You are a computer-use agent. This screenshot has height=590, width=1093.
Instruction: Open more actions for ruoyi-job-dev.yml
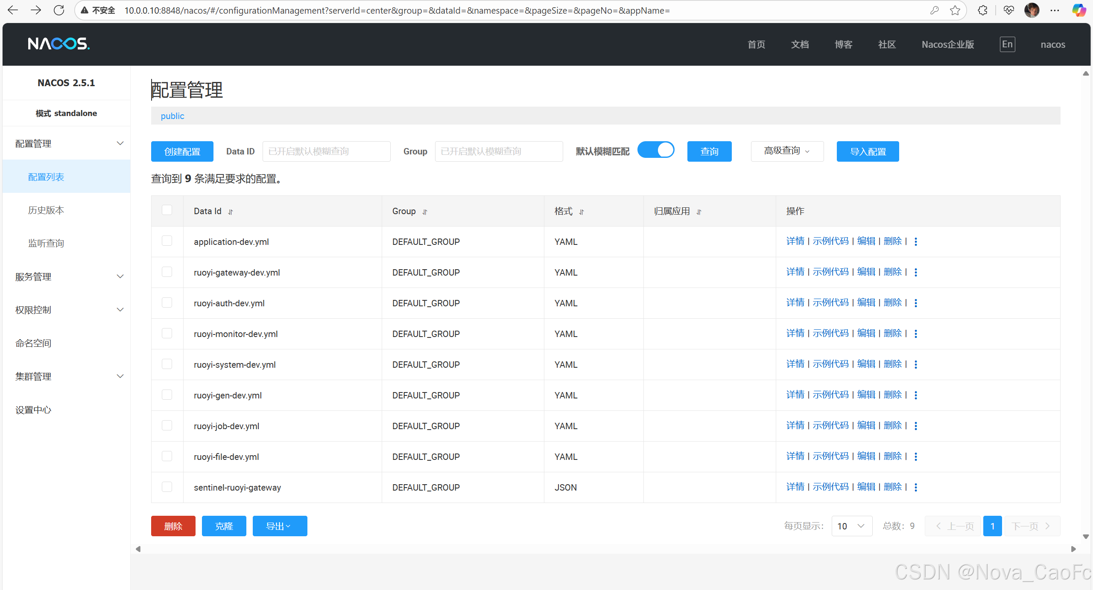(916, 426)
